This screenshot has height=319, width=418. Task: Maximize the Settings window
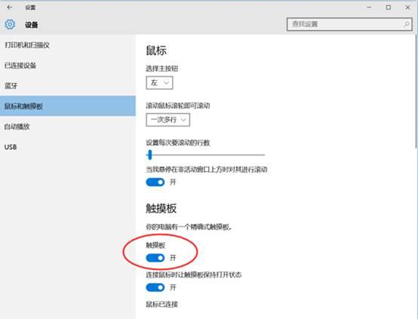pyautogui.click(x=389, y=8)
